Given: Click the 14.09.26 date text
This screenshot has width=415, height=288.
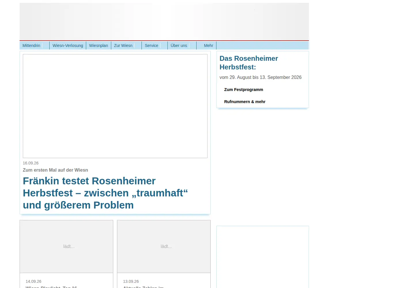Looking at the screenshot, I should [33, 281].
